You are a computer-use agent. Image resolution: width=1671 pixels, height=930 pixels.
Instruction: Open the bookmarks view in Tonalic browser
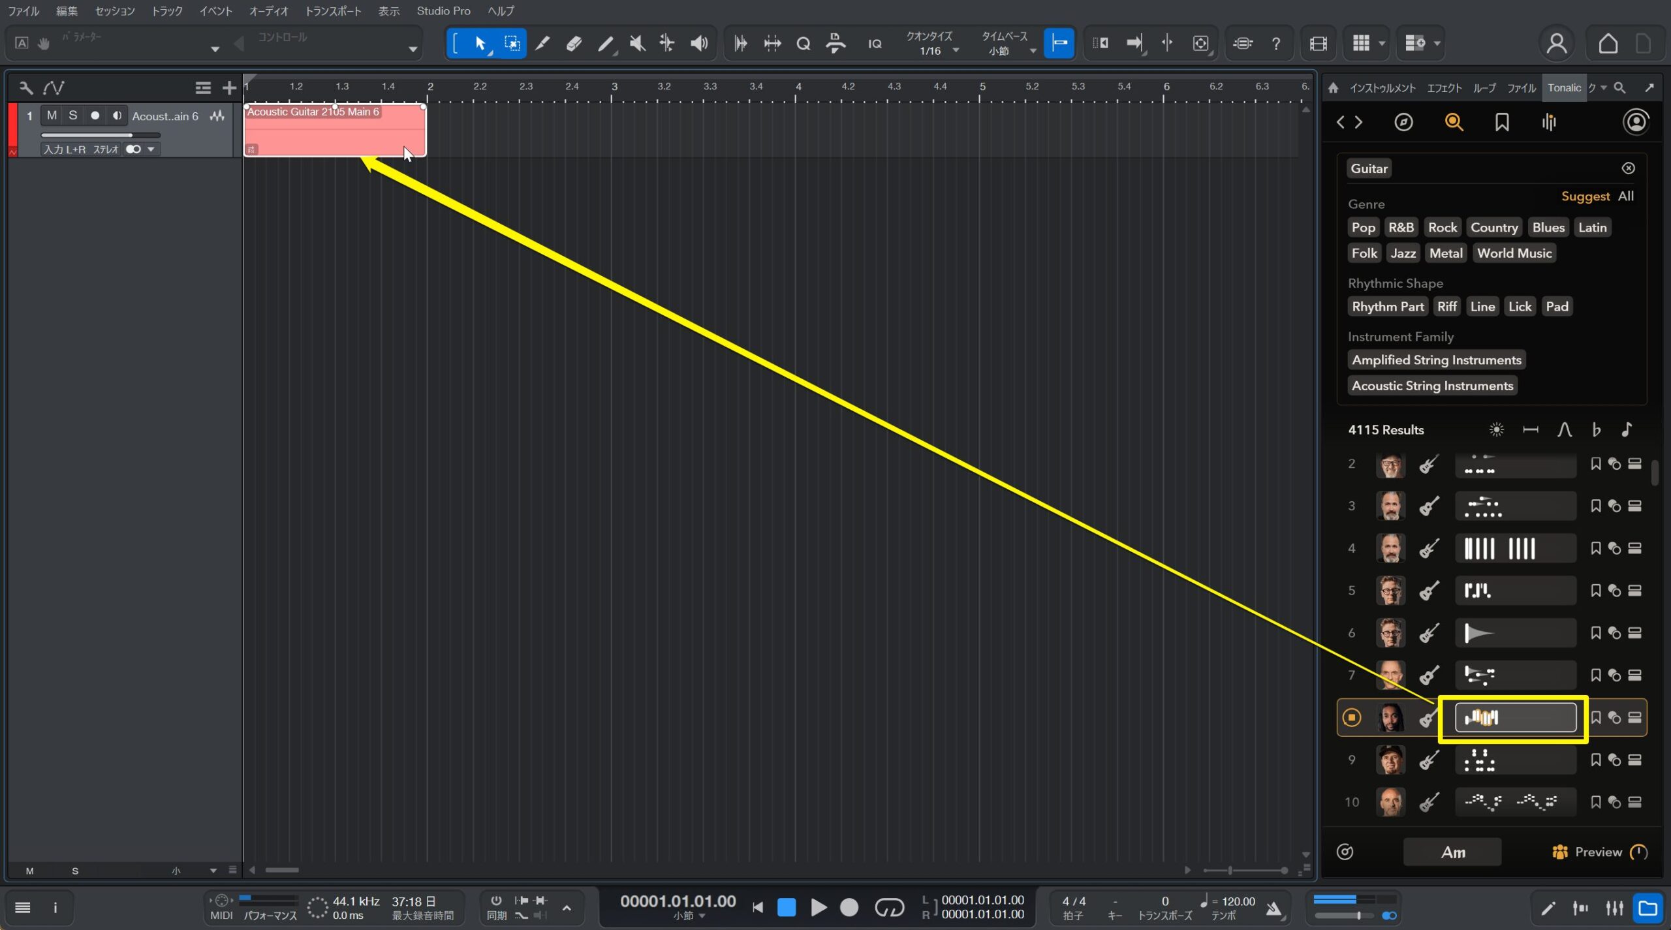[x=1502, y=122]
